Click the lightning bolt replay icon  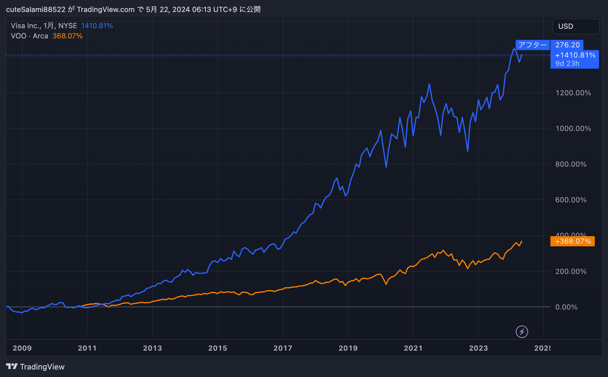pos(522,332)
